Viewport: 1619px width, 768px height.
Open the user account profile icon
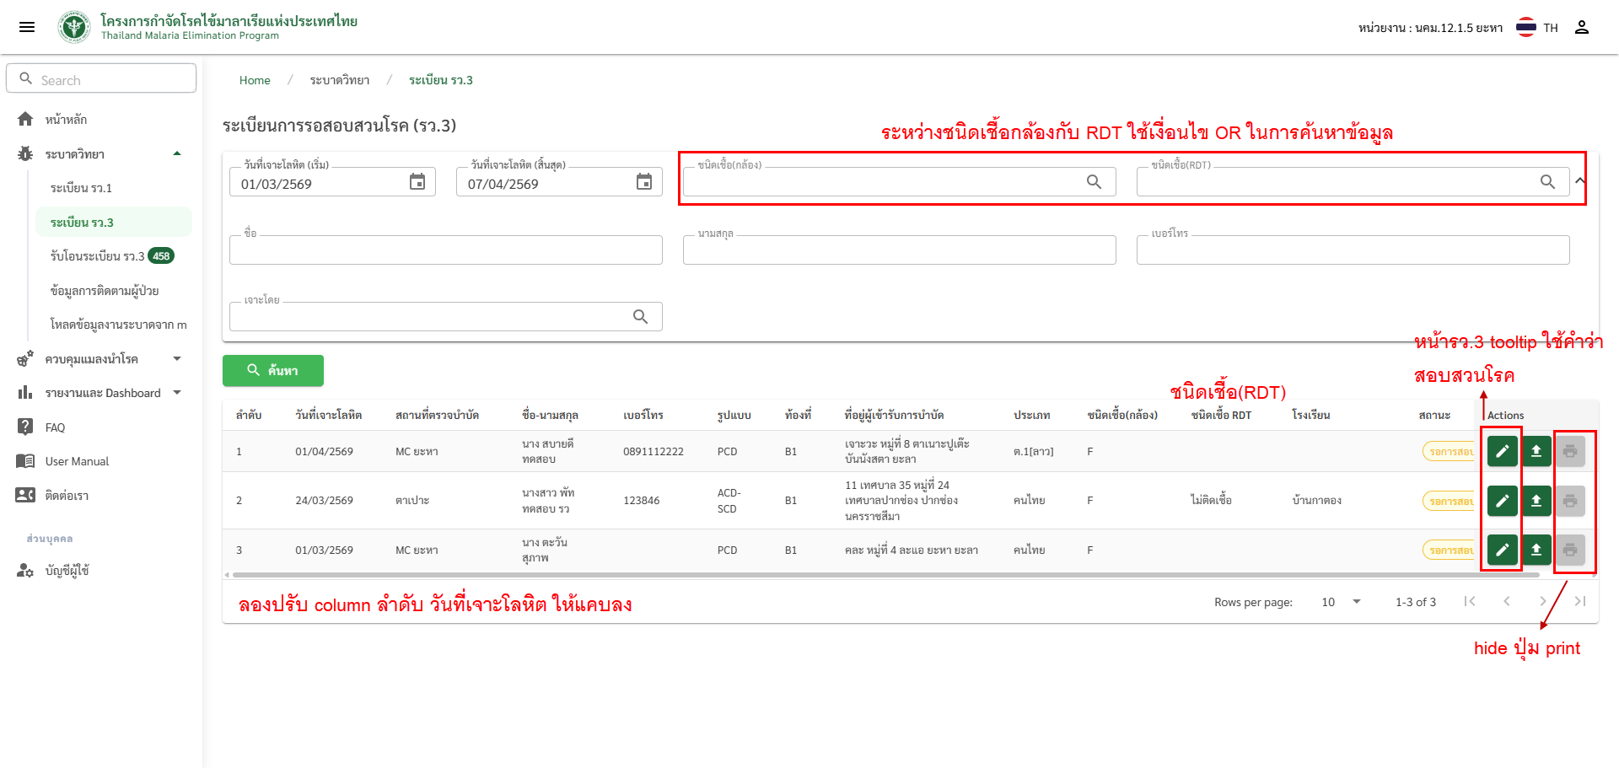[1582, 28]
